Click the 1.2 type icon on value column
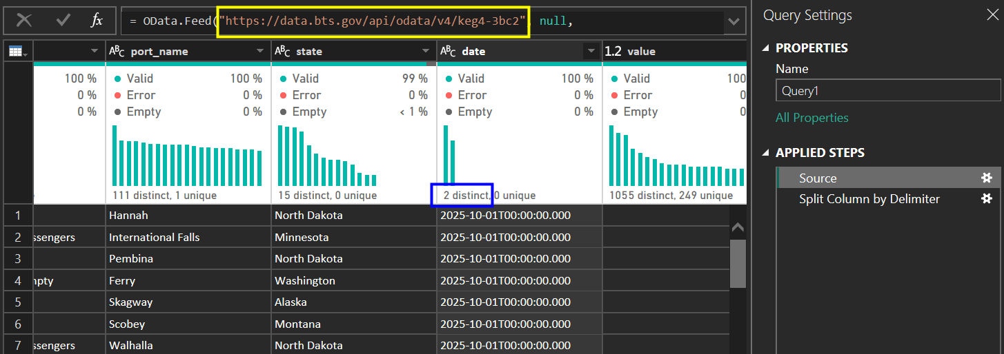This screenshot has height=354, width=1004. pyautogui.click(x=613, y=52)
